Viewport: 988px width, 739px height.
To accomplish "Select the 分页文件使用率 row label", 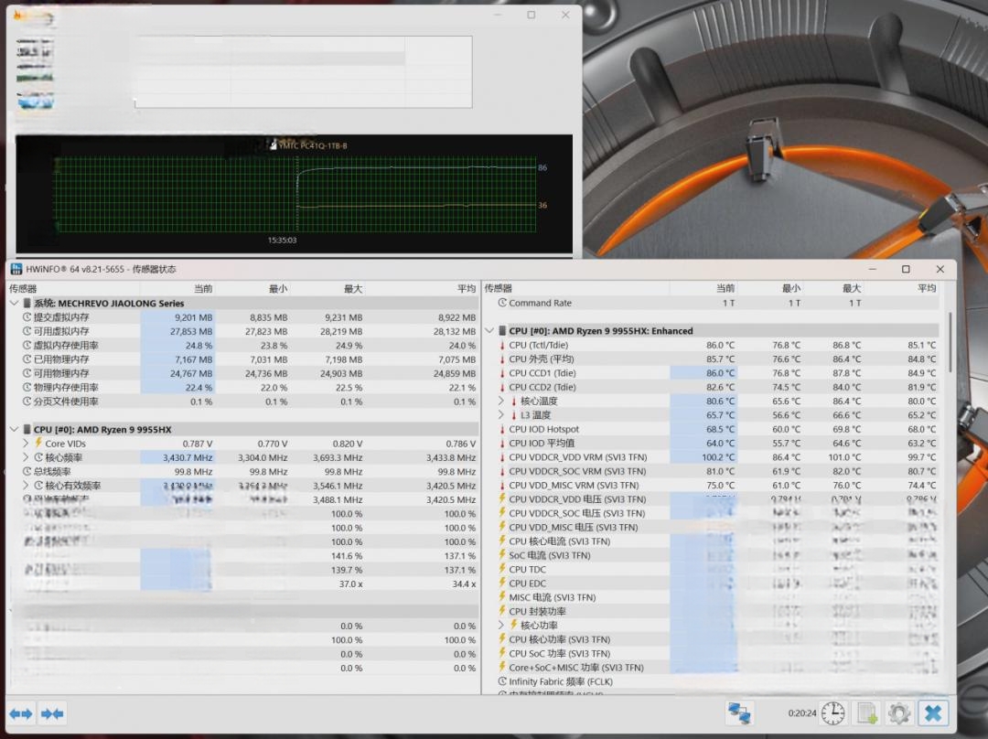I will point(66,402).
